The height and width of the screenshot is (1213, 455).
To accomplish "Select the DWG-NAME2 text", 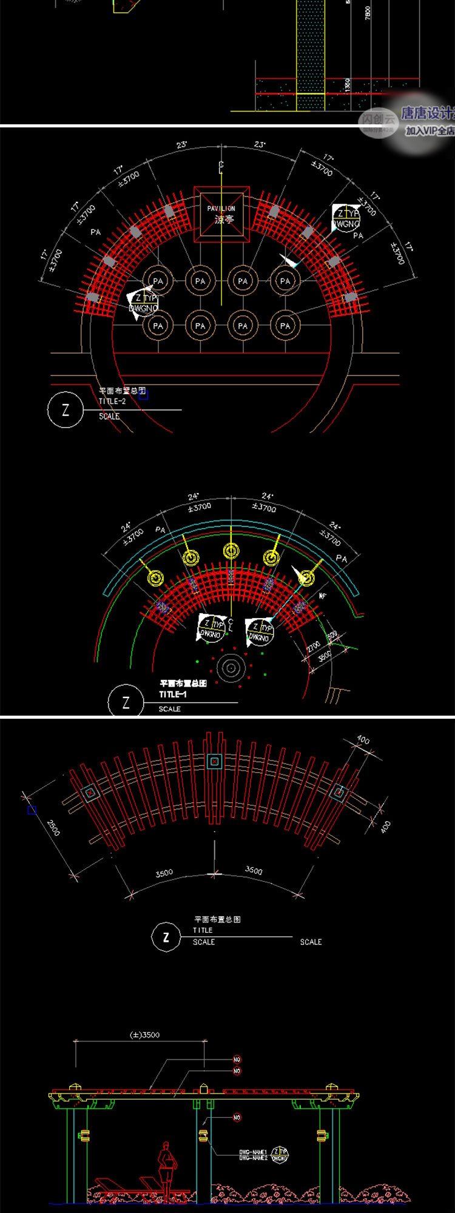I will tap(253, 1158).
